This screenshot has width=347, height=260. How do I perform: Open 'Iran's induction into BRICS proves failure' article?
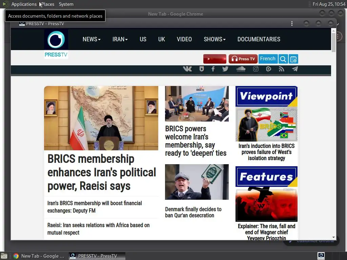pyautogui.click(x=266, y=152)
